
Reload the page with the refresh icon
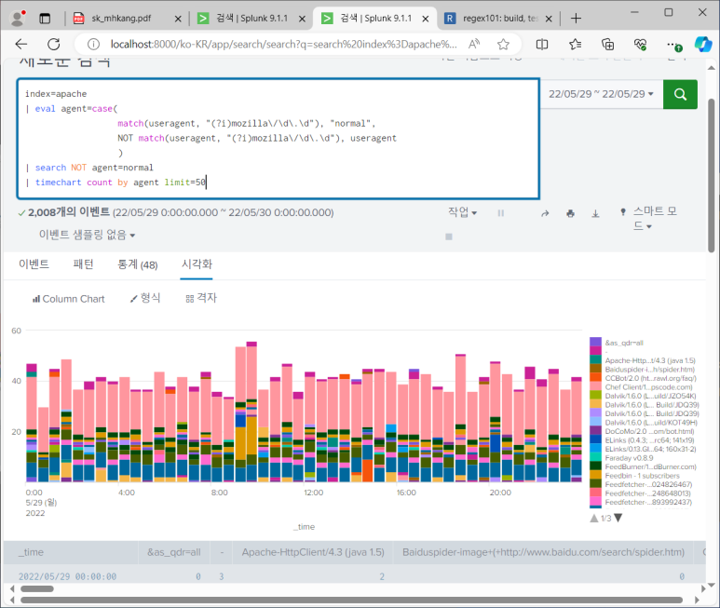[54, 44]
